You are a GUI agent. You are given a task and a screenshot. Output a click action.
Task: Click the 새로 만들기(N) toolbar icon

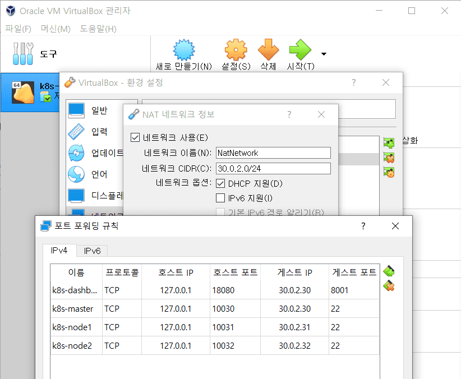(x=184, y=50)
